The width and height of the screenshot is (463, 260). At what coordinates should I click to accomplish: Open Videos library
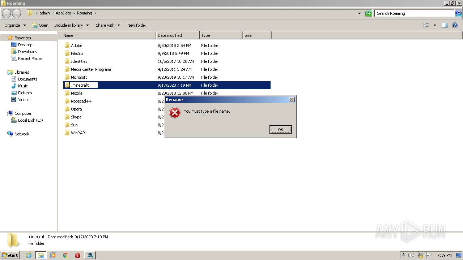click(x=24, y=100)
